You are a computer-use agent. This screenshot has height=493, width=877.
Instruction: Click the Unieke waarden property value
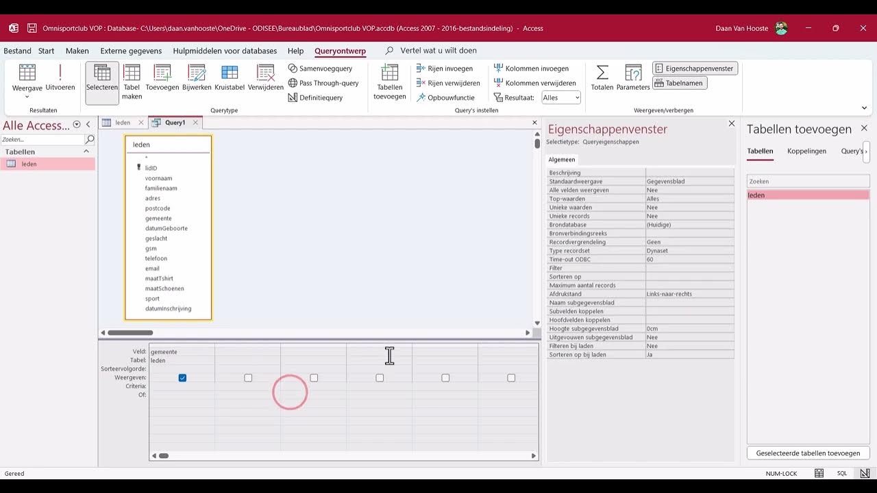click(x=689, y=207)
